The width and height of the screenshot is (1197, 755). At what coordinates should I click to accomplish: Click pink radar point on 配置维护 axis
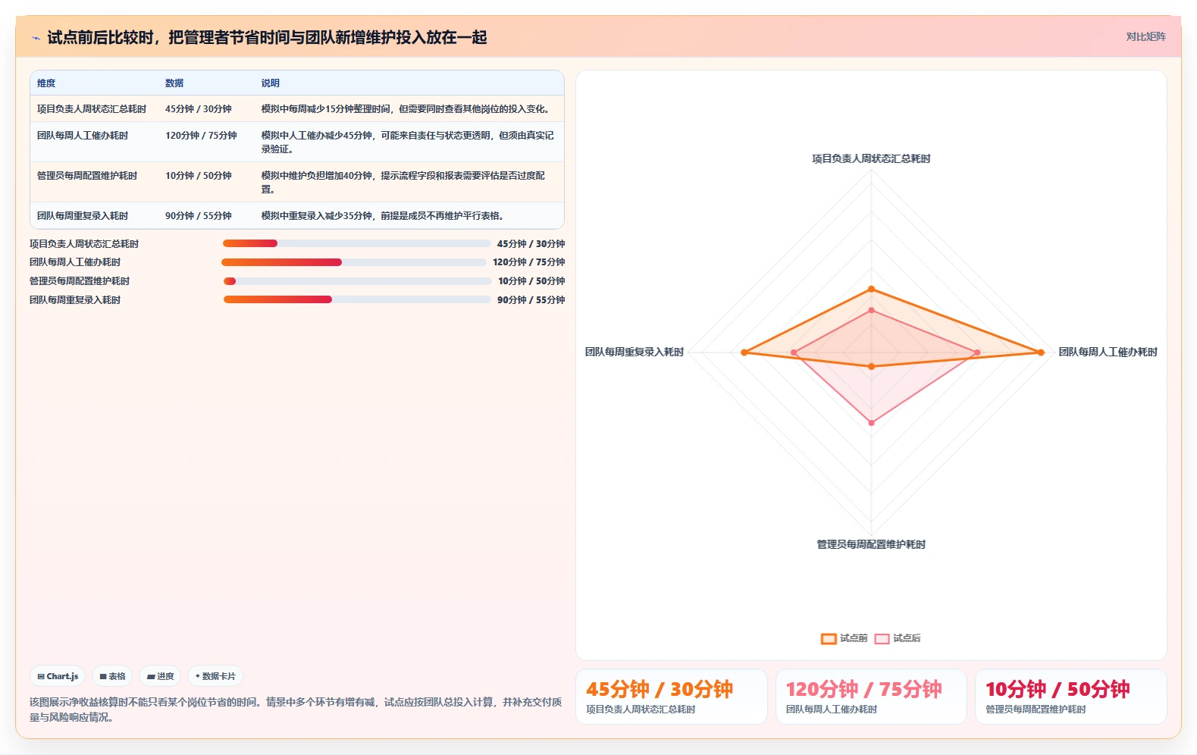click(871, 423)
